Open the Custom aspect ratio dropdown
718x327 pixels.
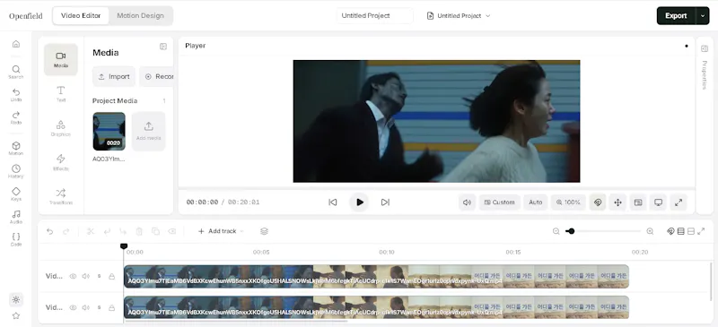click(x=500, y=202)
